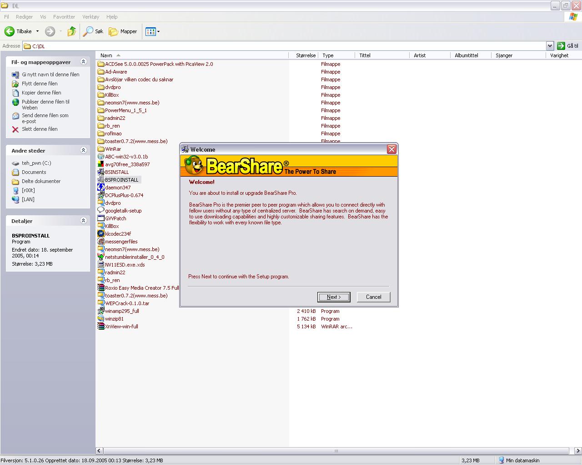Select winzip81 file icon
This screenshot has height=465, width=582.
pyautogui.click(x=101, y=319)
